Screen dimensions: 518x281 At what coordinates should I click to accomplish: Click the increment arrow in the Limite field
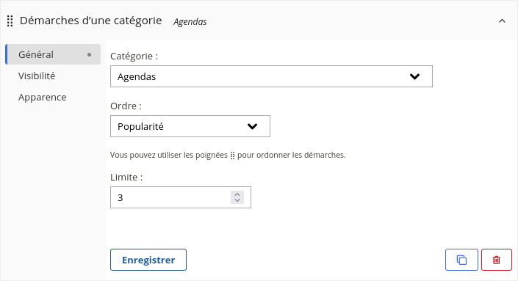(x=237, y=194)
